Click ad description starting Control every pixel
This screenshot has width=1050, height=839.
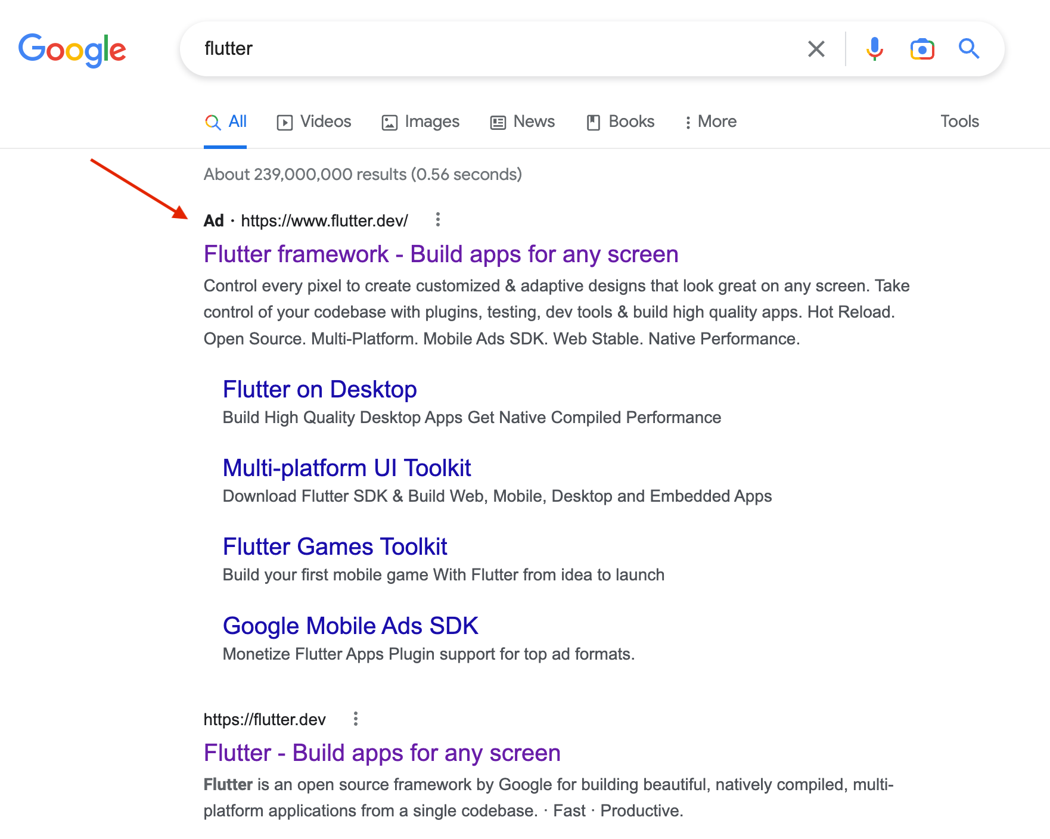click(557, 312)
